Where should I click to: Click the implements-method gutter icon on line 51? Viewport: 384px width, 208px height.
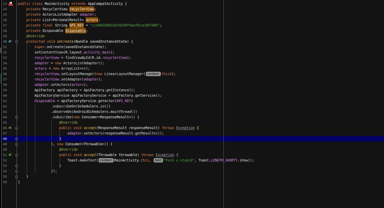click(x=10, y=155)
